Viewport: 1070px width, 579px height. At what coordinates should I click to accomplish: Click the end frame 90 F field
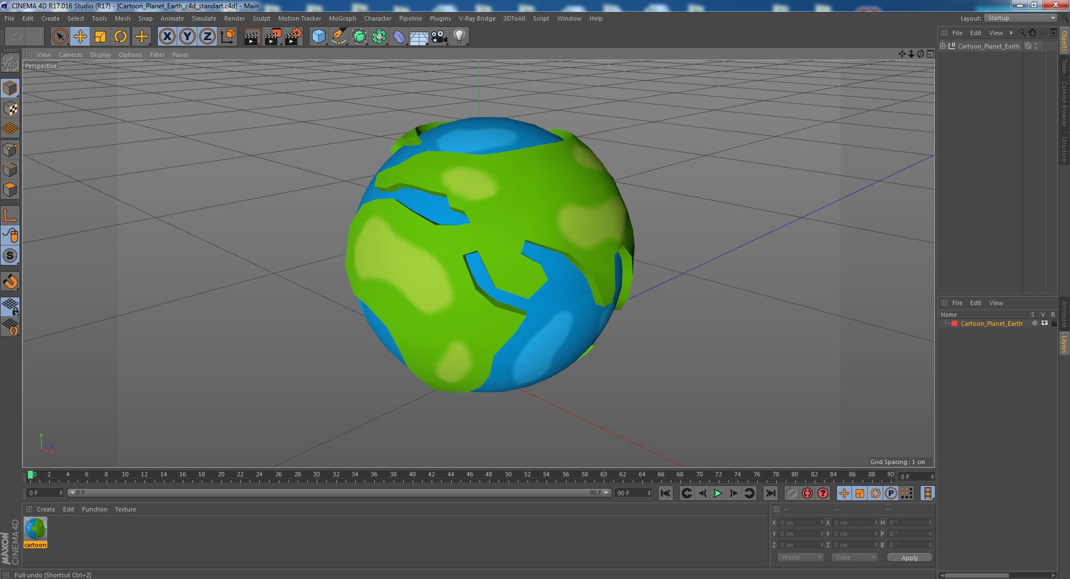[x=633, y=493]
